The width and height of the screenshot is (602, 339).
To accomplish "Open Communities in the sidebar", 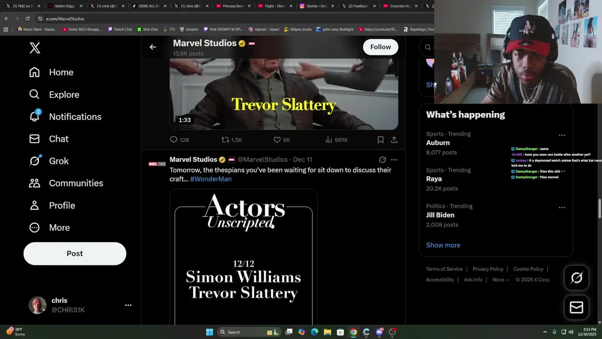I will [66, 183].
